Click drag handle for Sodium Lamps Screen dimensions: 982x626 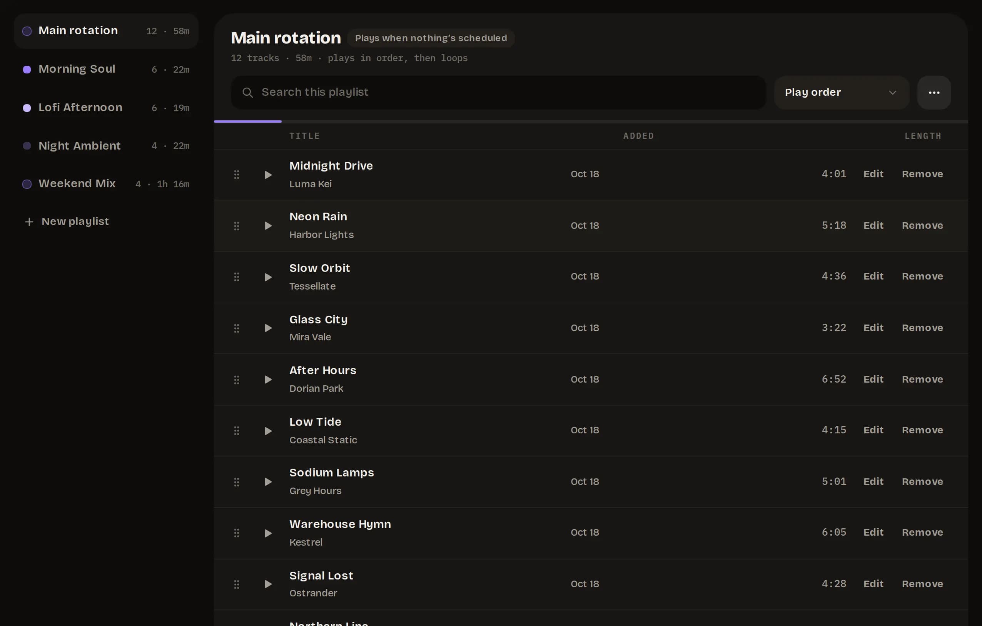(237, 482)
